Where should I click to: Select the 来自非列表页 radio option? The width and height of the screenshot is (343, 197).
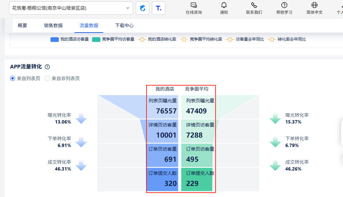click(x=47, y=78)
